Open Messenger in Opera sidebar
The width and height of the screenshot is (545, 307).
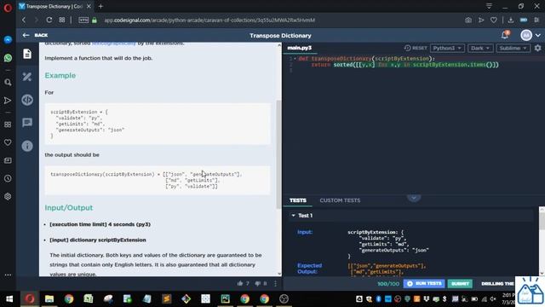coord(8,40)
